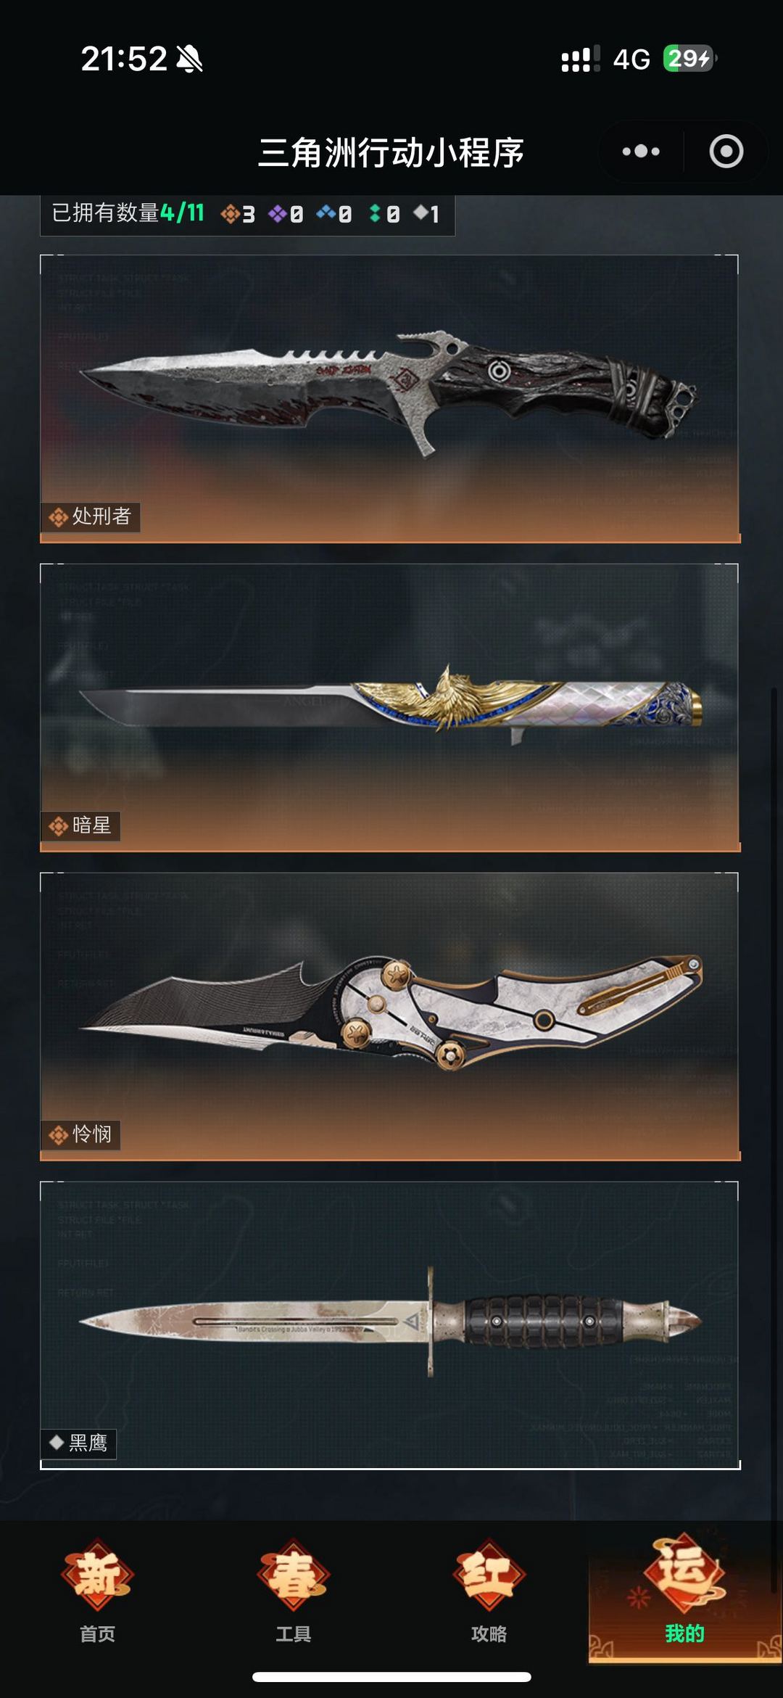The image size is (783, 1698).
Task: Open the 怜悯 knife card
Action: coord(390,1016)
